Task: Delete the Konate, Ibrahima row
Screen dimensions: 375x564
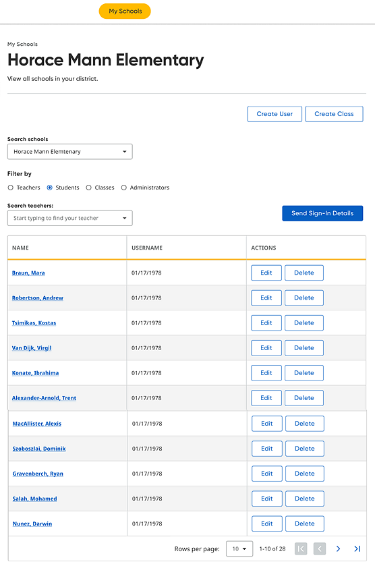Action: click(x=304, y=373)
